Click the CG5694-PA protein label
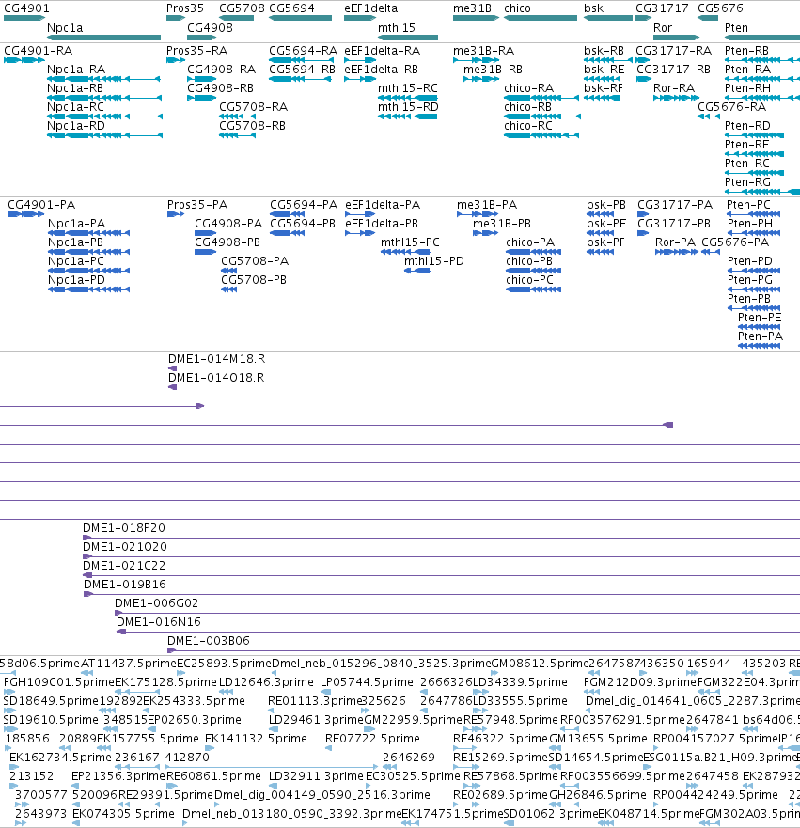 coord(304,205)
